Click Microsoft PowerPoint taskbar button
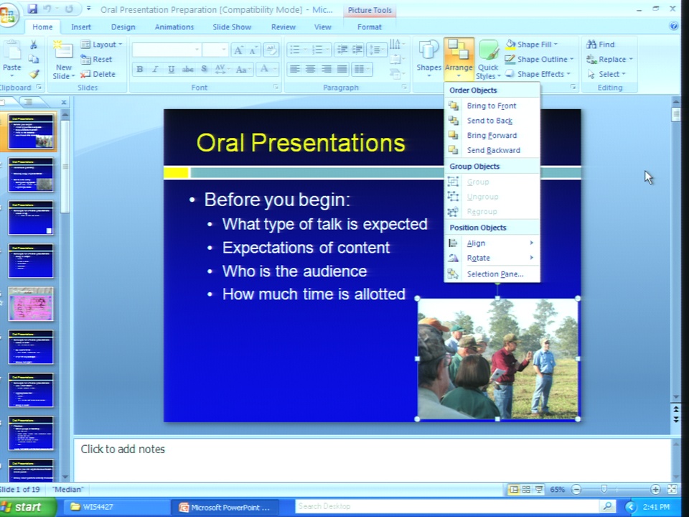The width and height of the screenshot is (689, 517). [225, 507]
